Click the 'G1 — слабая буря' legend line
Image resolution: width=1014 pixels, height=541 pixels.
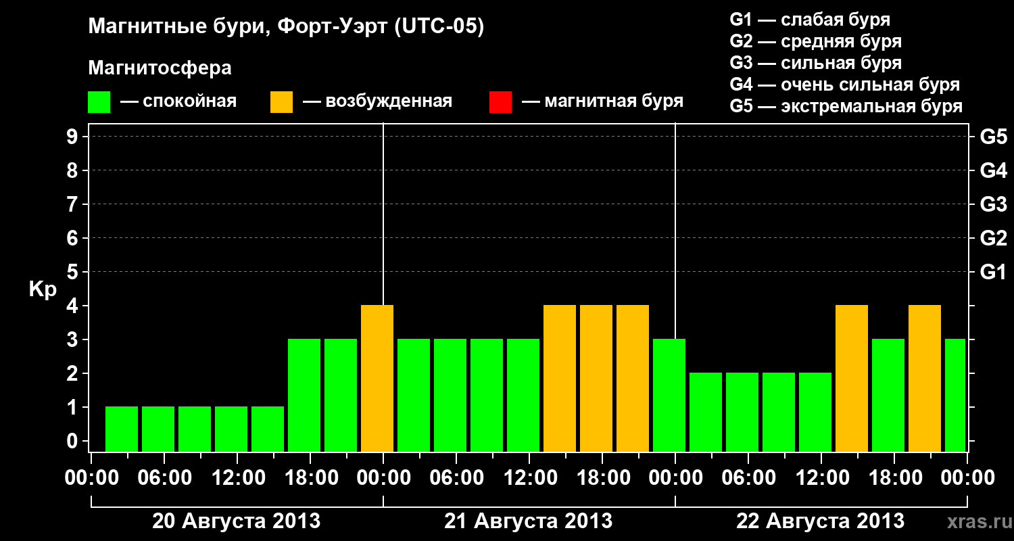[x=810, y=19]
